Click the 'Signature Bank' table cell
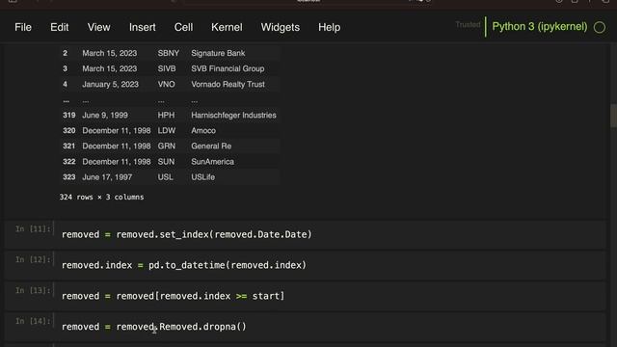Image resolution: width=617 pixels, height=347 pixels. click(x=218, y=53)
